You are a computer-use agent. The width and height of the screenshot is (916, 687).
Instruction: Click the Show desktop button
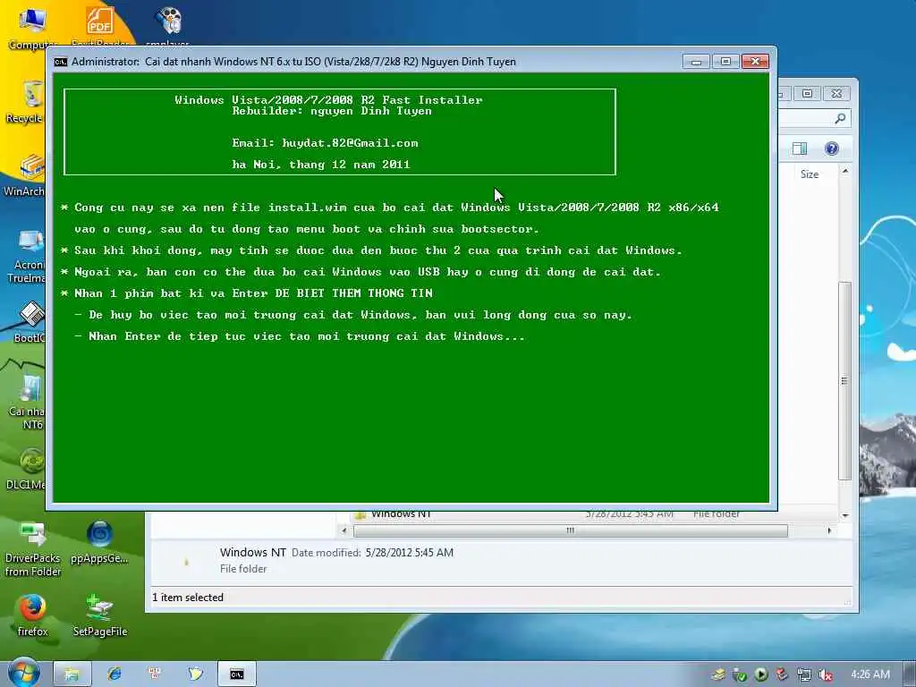tap(910, 674)
